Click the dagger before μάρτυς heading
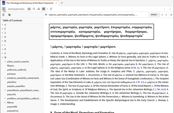Screen dimensions: 174x113 [x=51, y=47]
